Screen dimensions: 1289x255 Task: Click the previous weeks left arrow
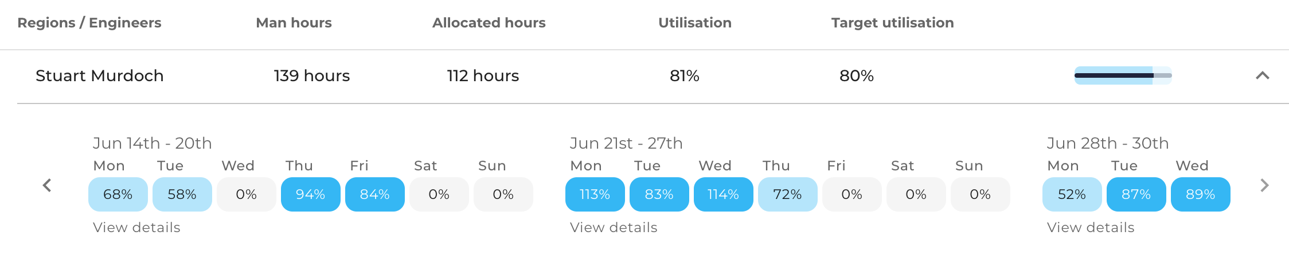click(47, 185)
